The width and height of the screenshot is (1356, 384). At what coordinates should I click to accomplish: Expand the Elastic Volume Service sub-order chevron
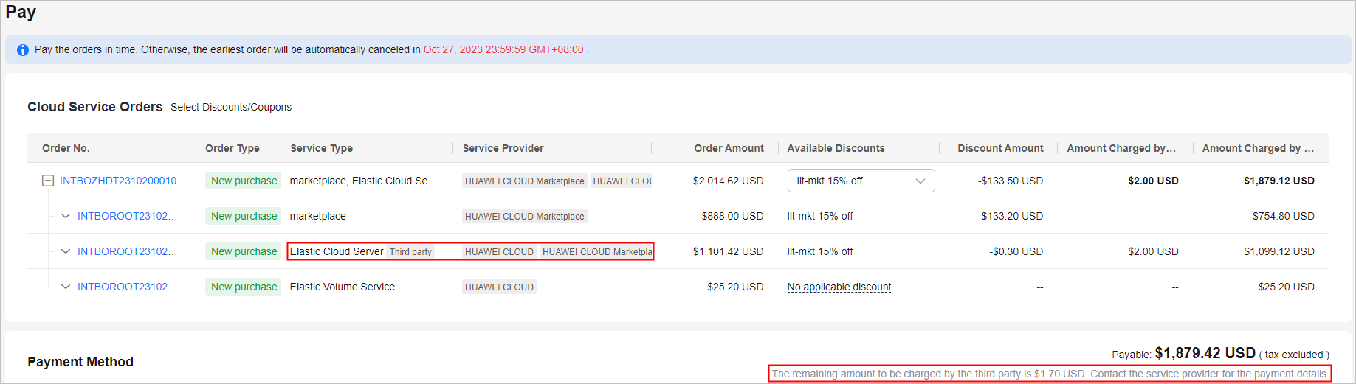click(x=66, y=287)
